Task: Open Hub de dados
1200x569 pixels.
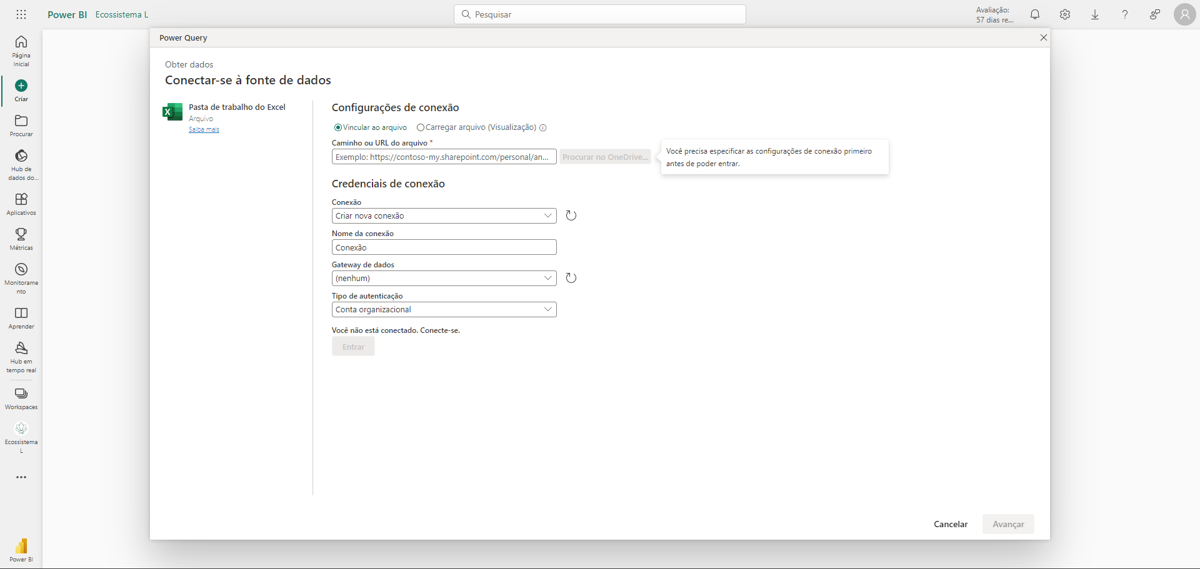Action: pyautogui.click(x=21, y=165)
